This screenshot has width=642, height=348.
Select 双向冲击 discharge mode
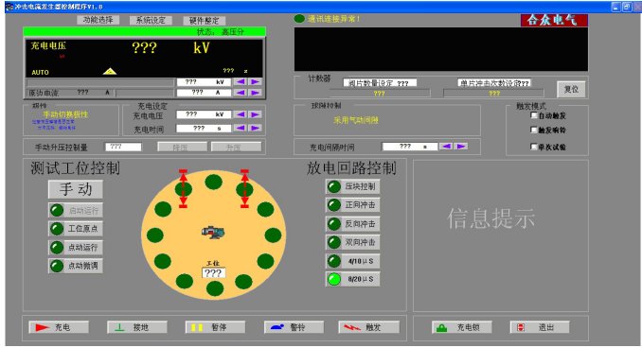click(353, 242)
